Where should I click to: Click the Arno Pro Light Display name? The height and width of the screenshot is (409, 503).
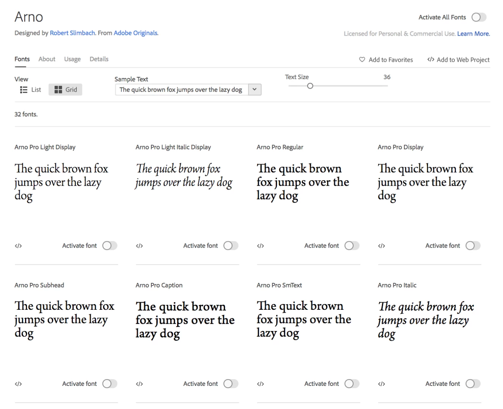(45, 147)
